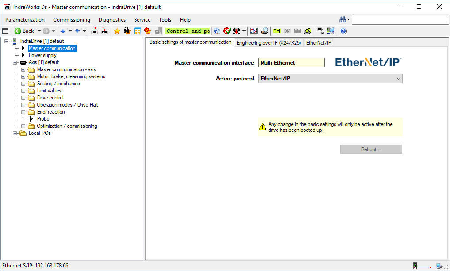Open the Diagnostics menu
This screenshot has height=271, width=450.
112,20
